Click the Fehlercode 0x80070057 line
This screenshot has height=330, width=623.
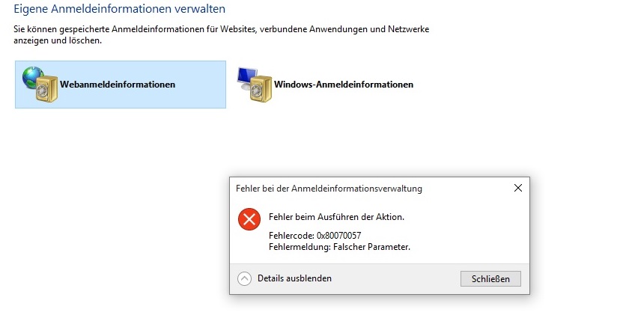pos(314,236)
